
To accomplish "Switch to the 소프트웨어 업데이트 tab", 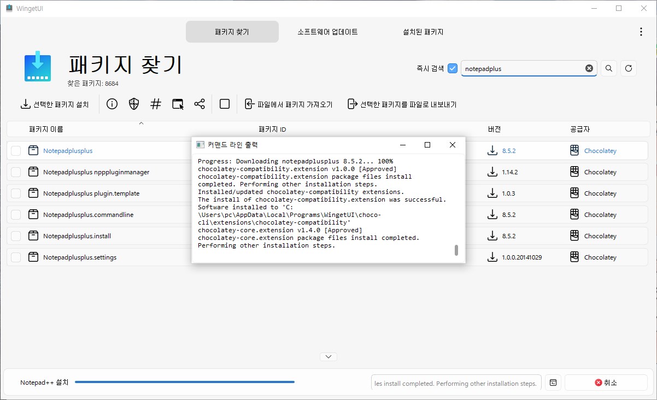I will pos(328,32).
